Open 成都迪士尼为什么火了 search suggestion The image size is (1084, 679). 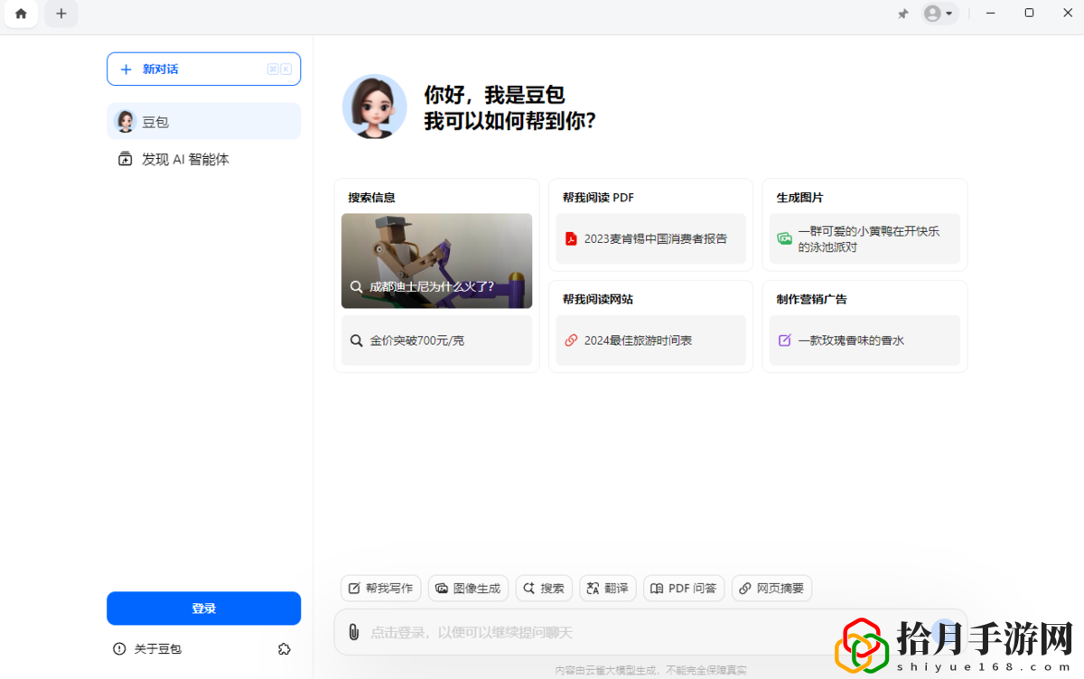click(436, 261)
